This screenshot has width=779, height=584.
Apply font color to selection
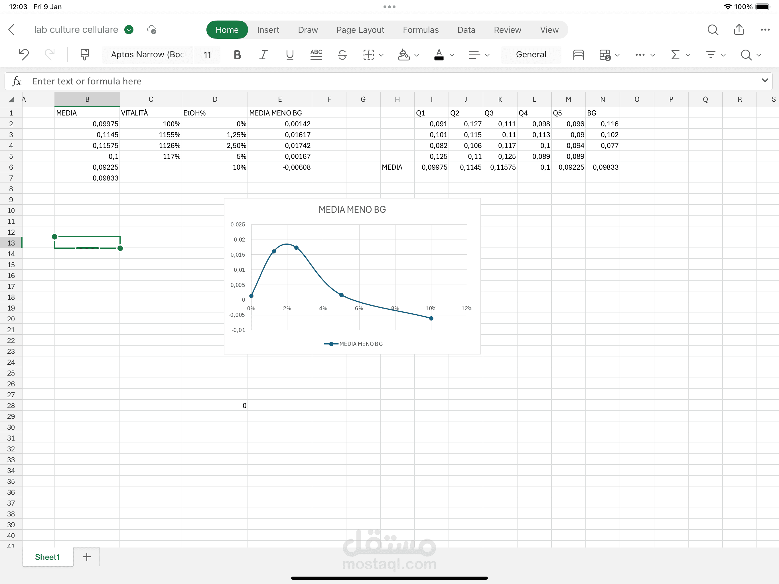point(439,54)
